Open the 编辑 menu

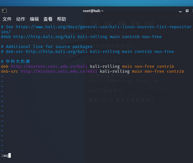(x=34, y=19)
